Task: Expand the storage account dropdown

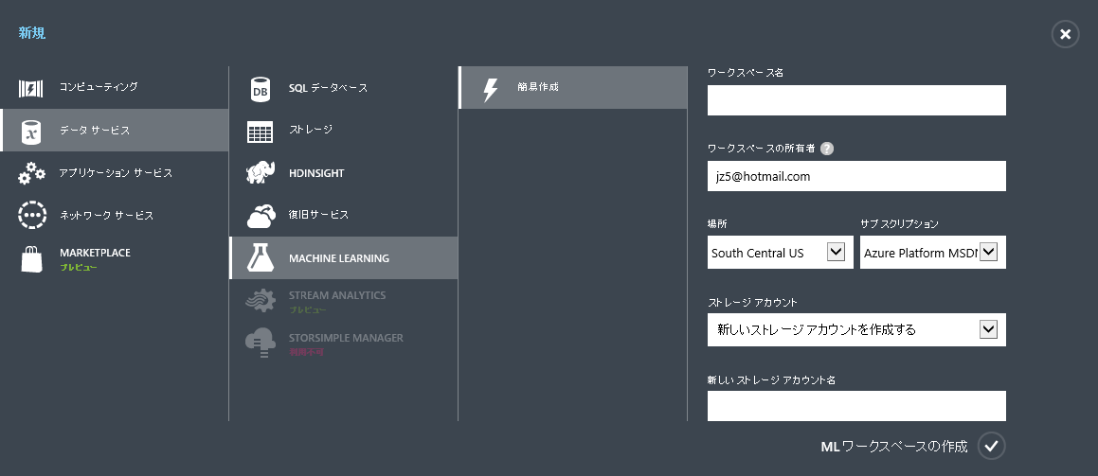Action: click(x=988, y=329)
